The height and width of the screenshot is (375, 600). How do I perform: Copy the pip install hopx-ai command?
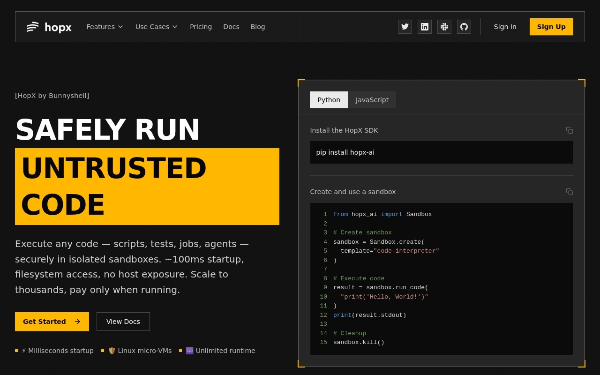coord(570,130)
